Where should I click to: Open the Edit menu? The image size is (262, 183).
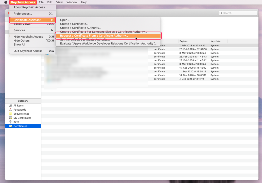[x=50, y=2]
